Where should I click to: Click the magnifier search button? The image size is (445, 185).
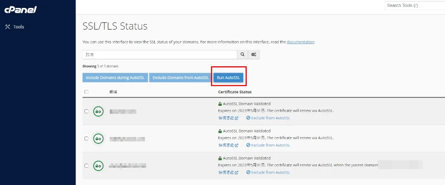pos(243,55)
